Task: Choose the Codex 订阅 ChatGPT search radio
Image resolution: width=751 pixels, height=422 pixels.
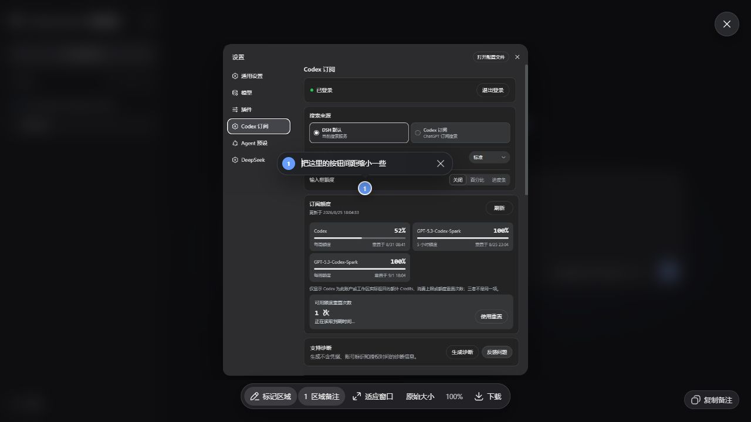Action: click(x=460, y=132)
